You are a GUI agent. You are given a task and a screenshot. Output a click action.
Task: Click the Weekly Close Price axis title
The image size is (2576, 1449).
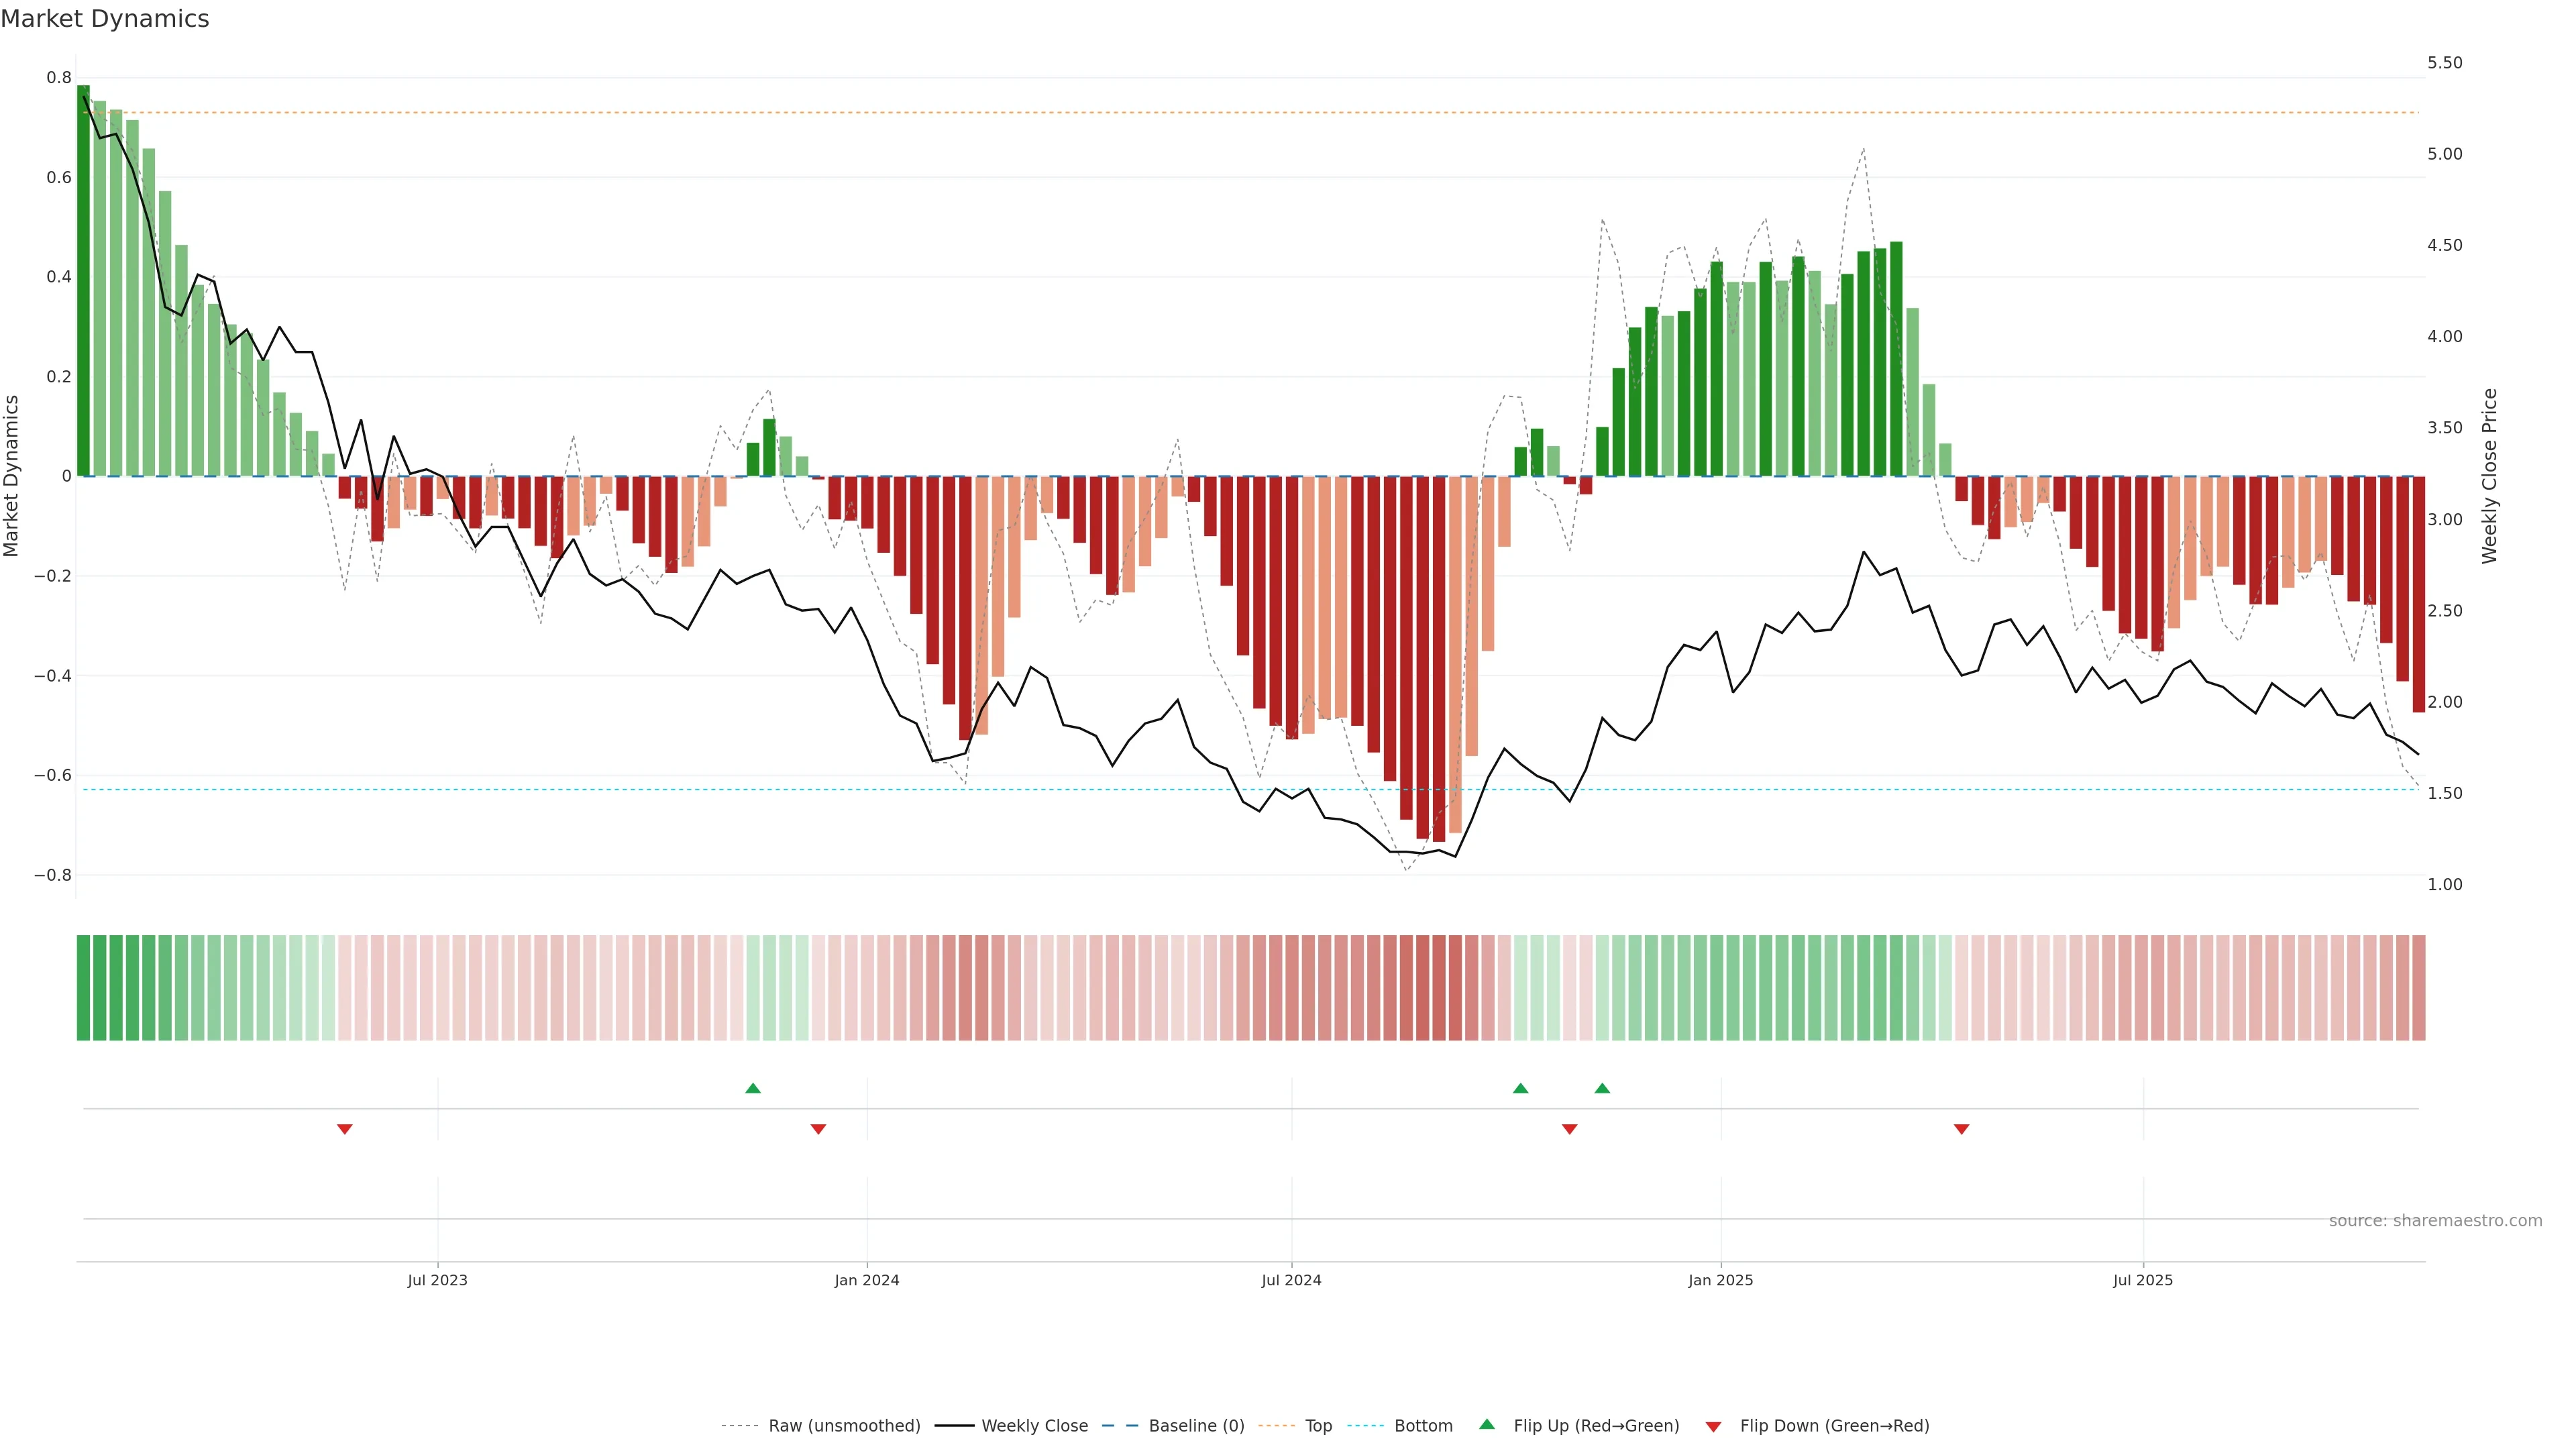(2490, 476)
